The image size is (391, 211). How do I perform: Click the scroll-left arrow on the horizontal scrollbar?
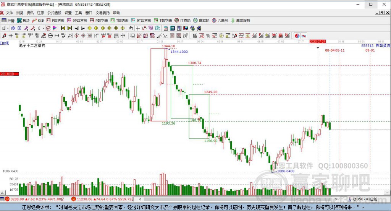coord(140,199)
